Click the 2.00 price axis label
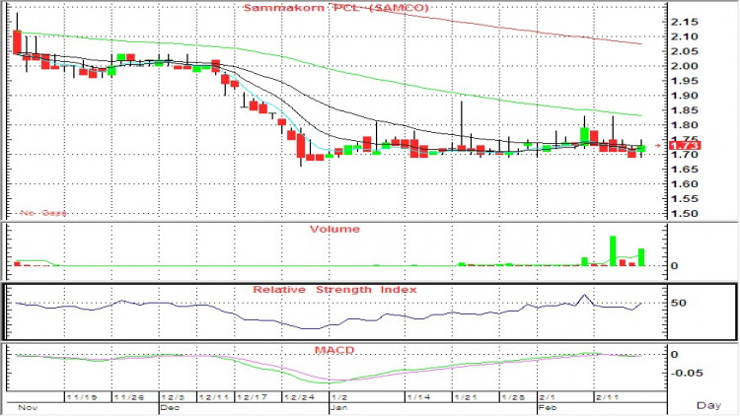 (685, 66)
